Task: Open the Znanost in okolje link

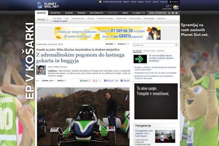Action: click(105, 18)
